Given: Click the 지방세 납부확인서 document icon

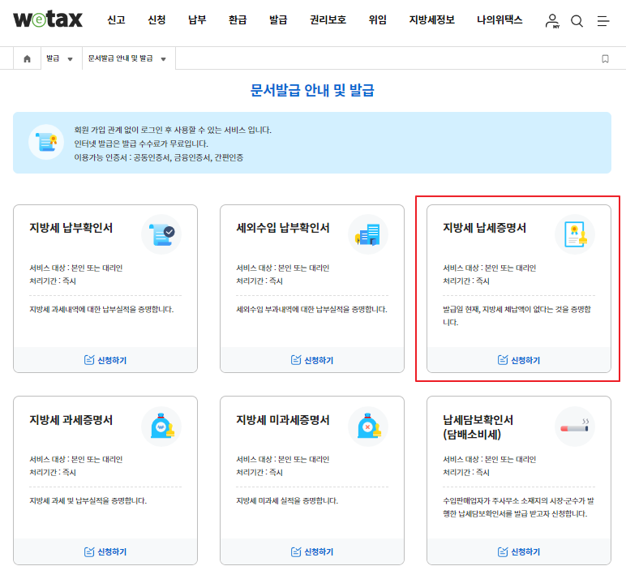Looking at the screenshot, I should 161,234.
